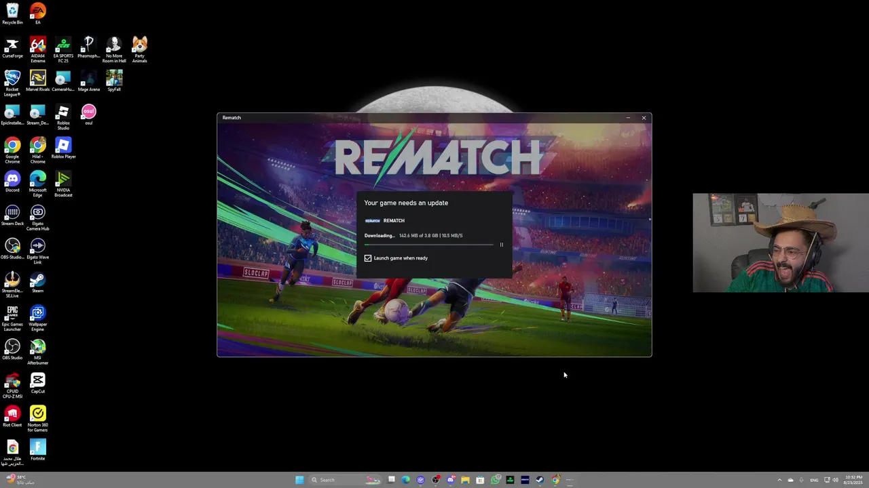Select the Mage Arena desktop icon
This screenshot has width=869, height=488.
point(88,81)
